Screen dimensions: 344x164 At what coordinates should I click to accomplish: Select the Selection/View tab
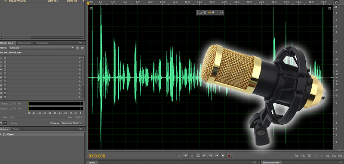[271, 162]
